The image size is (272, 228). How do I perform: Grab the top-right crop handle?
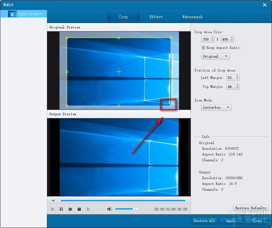(x=171, y=38)
